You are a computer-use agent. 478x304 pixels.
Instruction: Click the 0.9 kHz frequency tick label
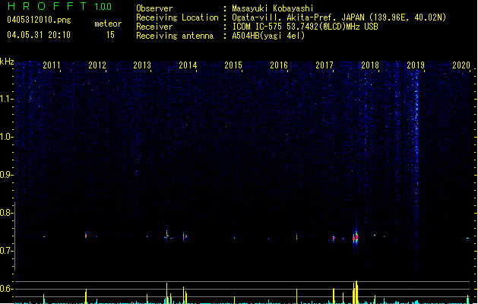click(x=6, y=175)
